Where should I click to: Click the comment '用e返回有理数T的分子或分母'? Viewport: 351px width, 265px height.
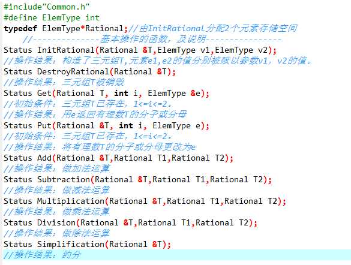pos(95,115)
